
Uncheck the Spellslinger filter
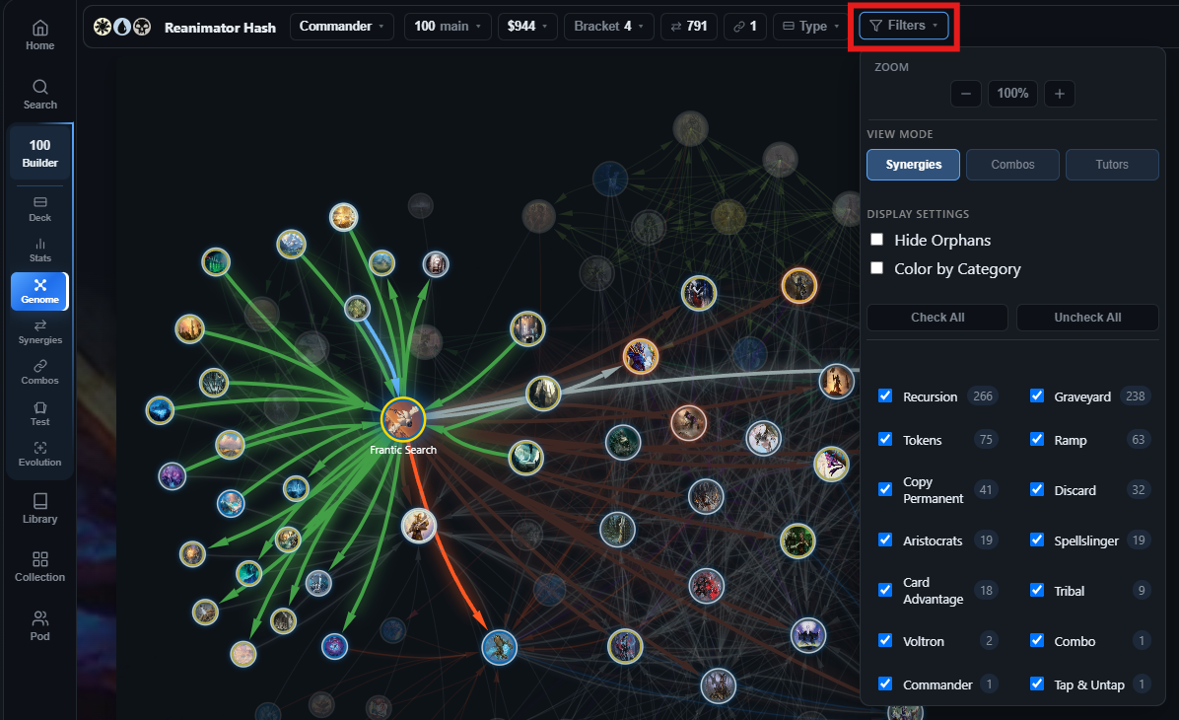click(1037, 540)
